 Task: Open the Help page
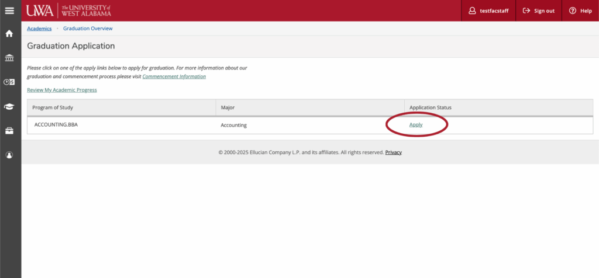coord(580,11)
